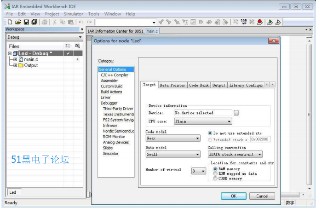Open the File menu

coord(10,14)
